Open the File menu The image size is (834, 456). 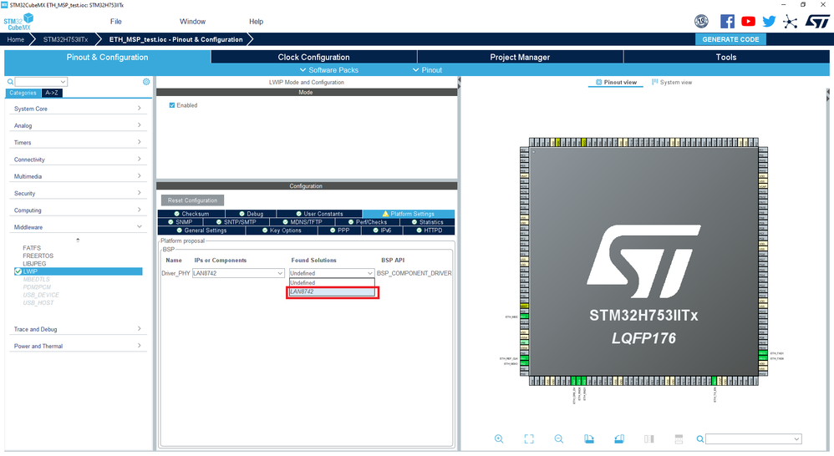click(116, 22)
